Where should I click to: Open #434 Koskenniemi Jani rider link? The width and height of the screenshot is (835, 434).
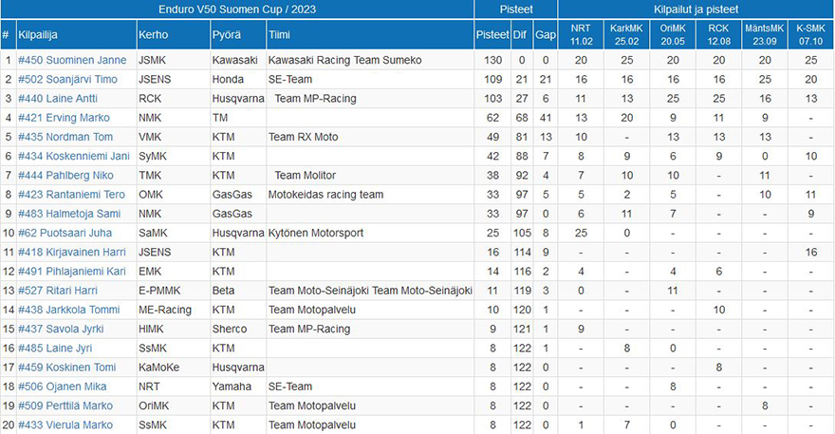click(x=74, y=156)
